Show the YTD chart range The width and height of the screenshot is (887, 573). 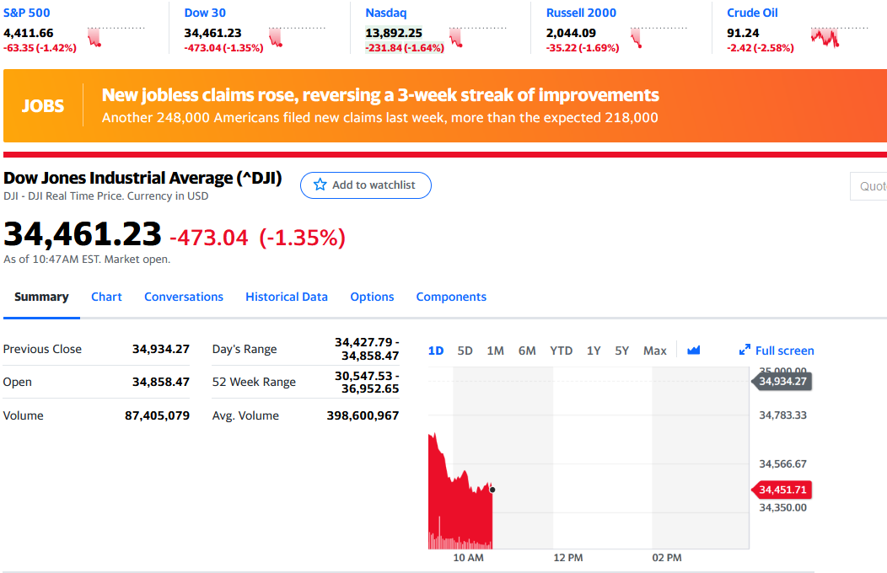(x=562, y=351)
